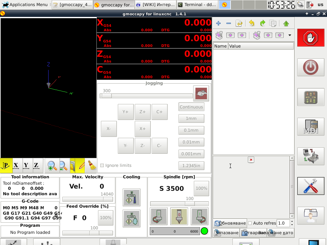Jog X- axis
The image size is (327, 245).
click(x=109, y=129)
